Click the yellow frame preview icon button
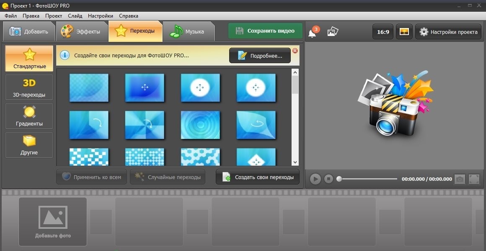This screenshot has height=251, width=486. pos(404,32)
